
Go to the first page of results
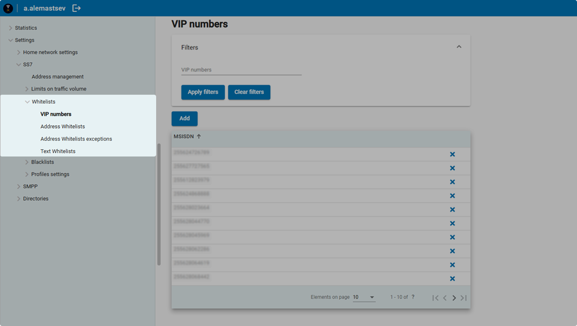(435, 298)
